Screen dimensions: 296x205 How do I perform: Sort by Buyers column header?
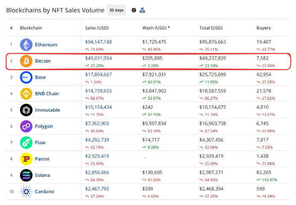coord(264,28)
